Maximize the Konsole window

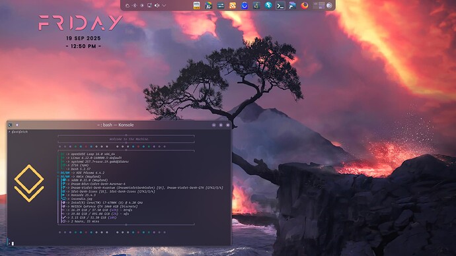221,125
